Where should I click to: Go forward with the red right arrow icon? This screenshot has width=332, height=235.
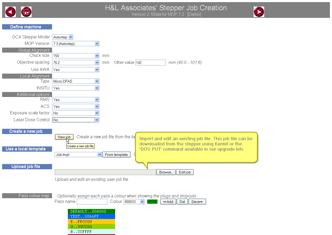(x=259, y=12)
